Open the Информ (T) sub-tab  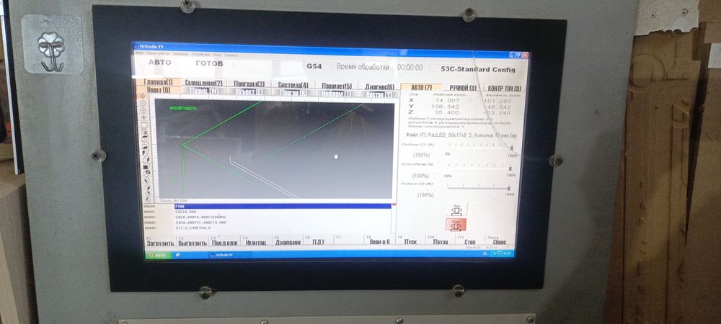336,94
